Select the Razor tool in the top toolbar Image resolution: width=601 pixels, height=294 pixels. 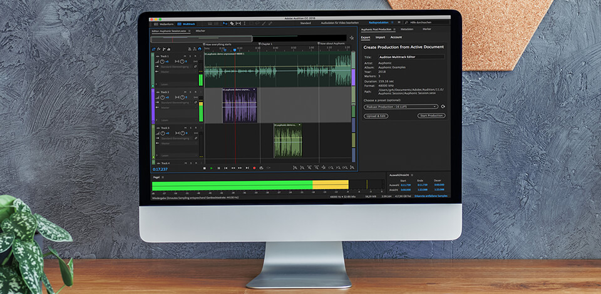click(230, 23)
